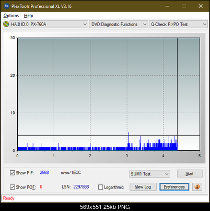Minimize the PlexTools window
This screenshot has height=211, width=210.
(x=167, y=6)
